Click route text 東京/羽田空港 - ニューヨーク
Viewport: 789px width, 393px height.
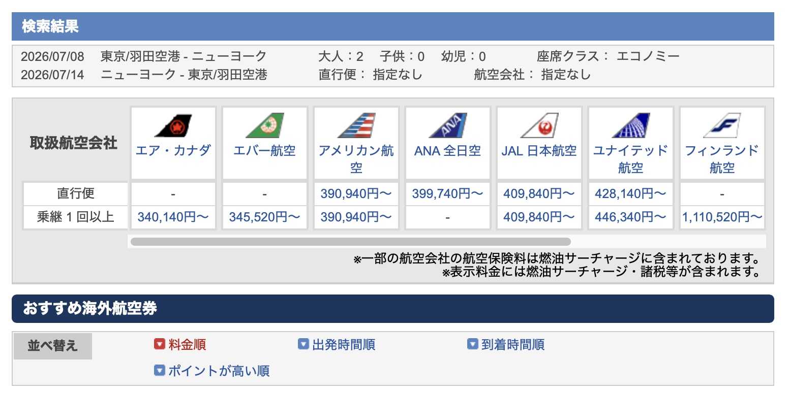184,56
